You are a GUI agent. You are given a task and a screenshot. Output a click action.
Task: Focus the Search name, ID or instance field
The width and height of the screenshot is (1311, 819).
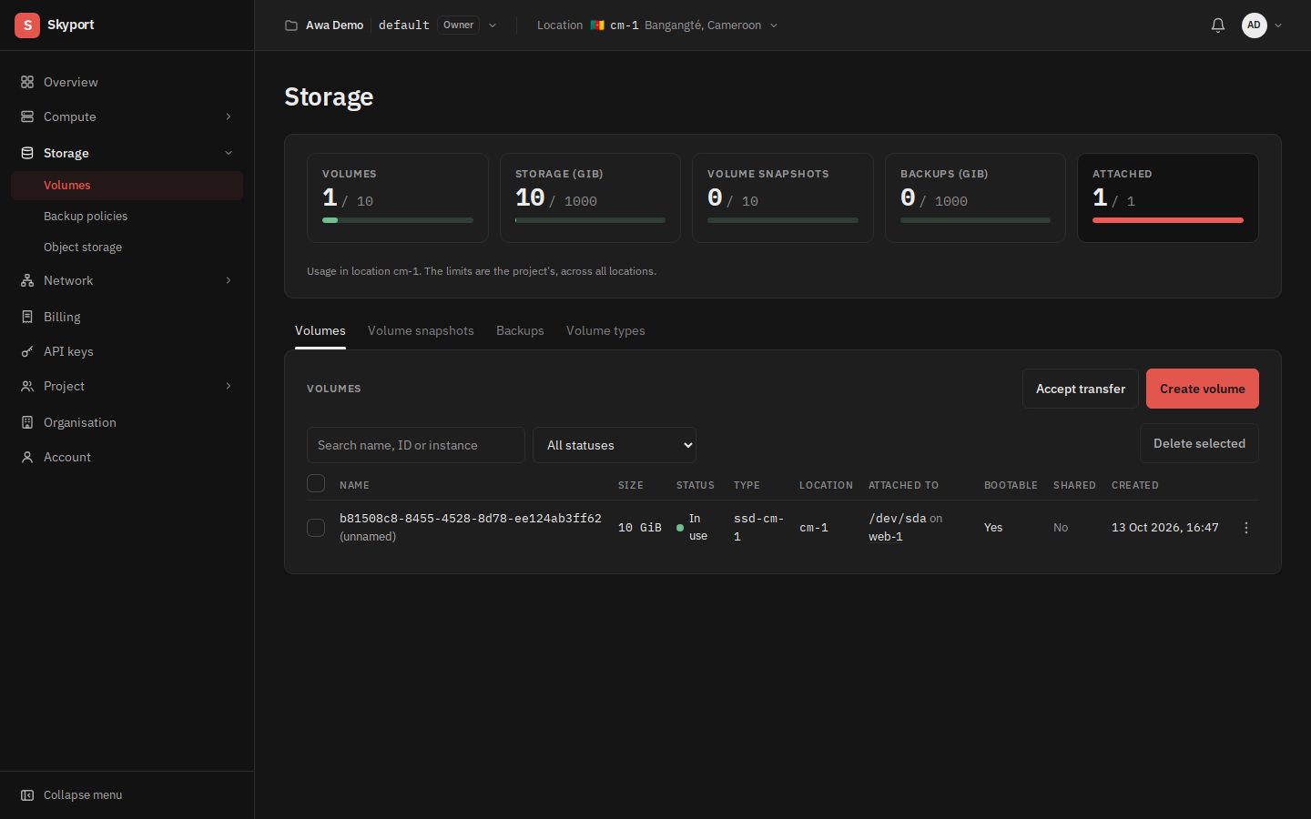tap(416, 445)
